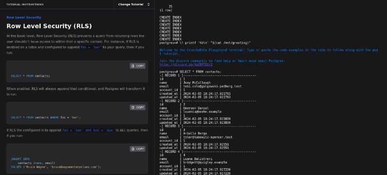Open the Row Level Security breadcrumb link
The image size is (387, 175).
point(24,17)
